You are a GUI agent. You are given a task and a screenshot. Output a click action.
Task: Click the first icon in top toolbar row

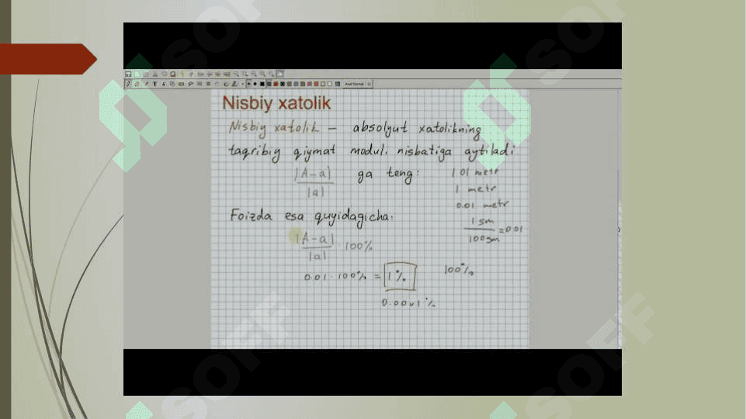pos(128,74)
